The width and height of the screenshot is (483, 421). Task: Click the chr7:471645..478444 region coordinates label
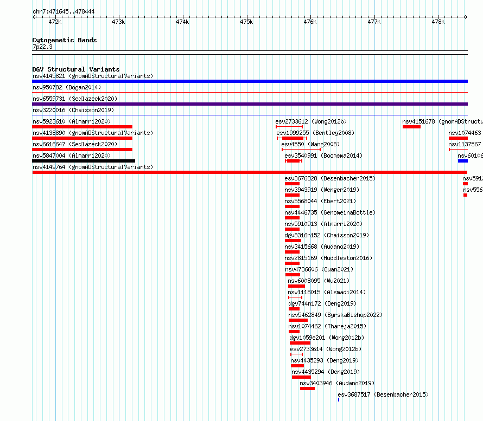click(63, 12)
